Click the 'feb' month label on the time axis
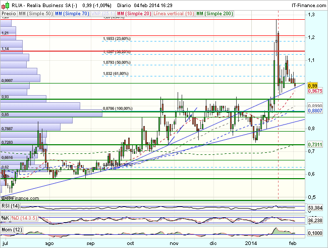The width and height of the screenshot is (328, 248). pos(293,243)
